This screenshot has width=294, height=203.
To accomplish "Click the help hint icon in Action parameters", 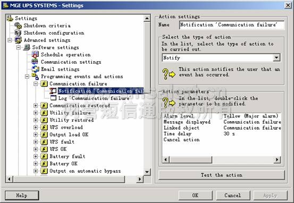I will [169, 103].
